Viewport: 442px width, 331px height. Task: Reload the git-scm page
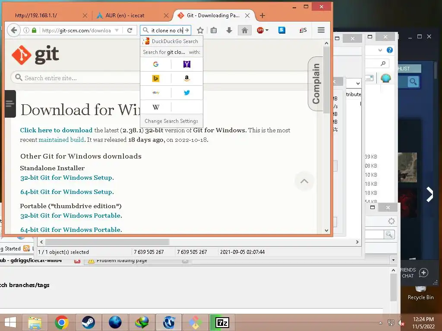pos(129,30)
